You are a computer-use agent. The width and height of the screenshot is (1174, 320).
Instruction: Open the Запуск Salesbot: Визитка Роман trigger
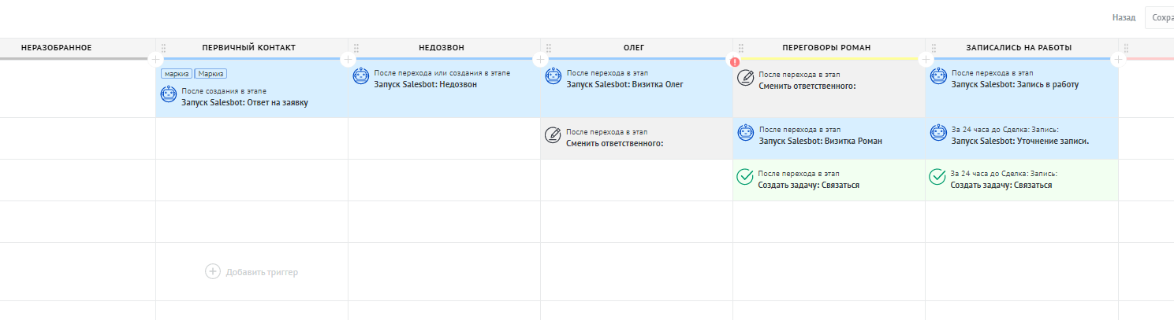tap(820, 136)
